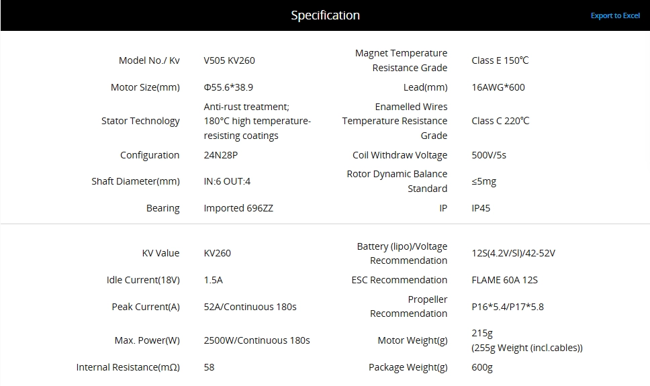
Task: Click the Class E 150℃ value
Action: coord(500,60)
